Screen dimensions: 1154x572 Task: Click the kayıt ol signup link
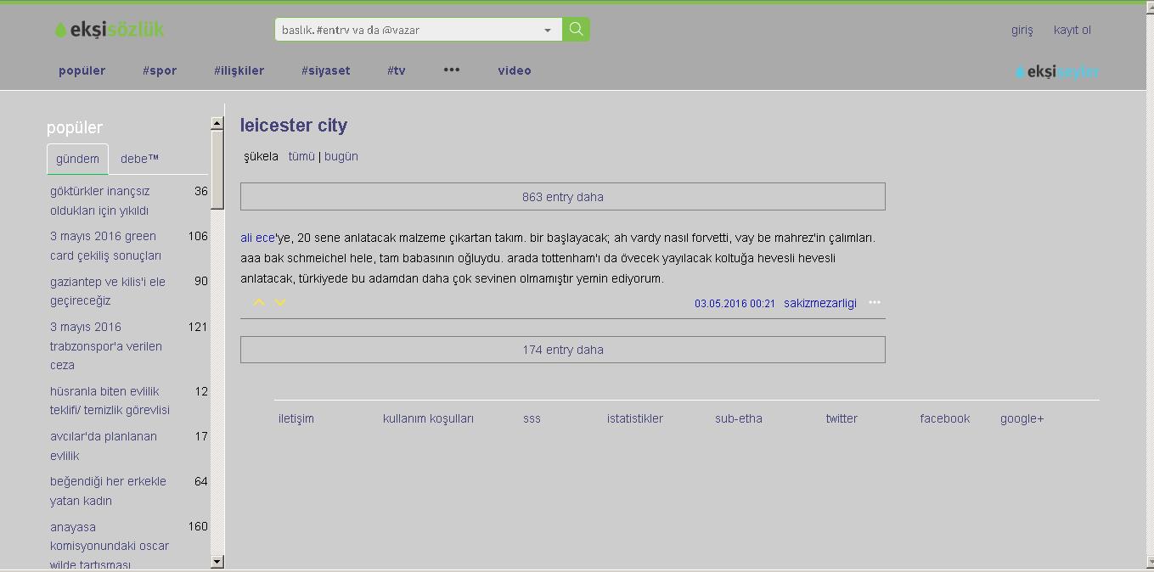point(1072,30)
